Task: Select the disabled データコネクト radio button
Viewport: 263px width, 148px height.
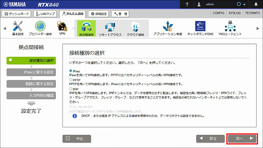Action: click(x=71, y=106)
